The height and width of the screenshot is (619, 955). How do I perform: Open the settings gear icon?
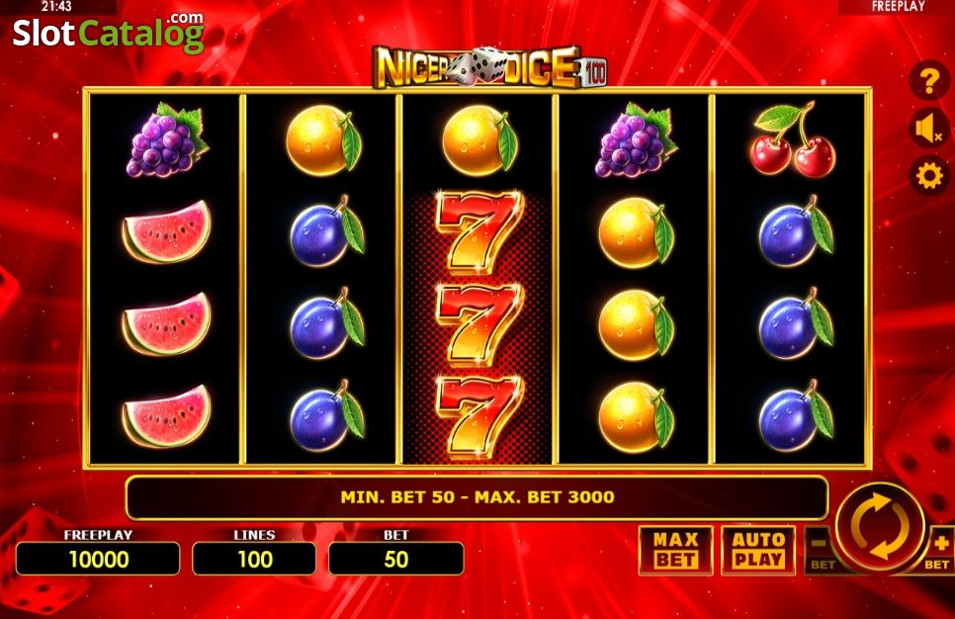point(929,176)
